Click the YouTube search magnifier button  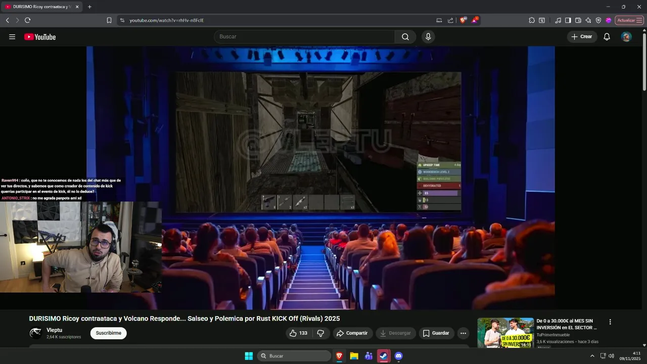pos(405,36)
